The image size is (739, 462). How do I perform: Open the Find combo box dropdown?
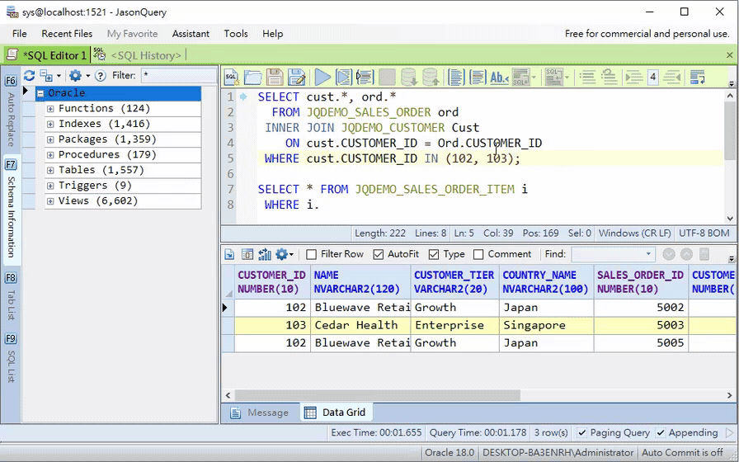coord(648,254)
